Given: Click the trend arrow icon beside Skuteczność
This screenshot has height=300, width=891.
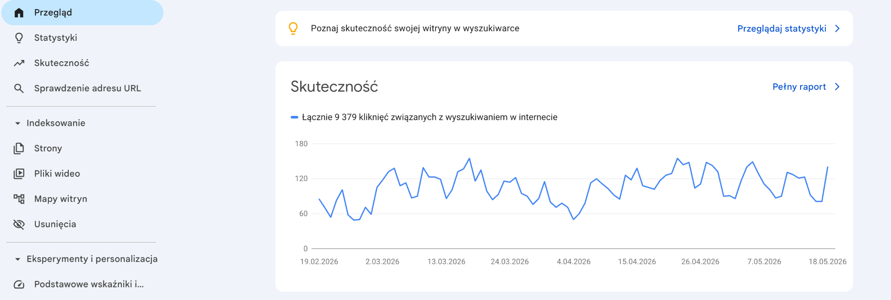Looking at the screenshot, I should [19, 63].
